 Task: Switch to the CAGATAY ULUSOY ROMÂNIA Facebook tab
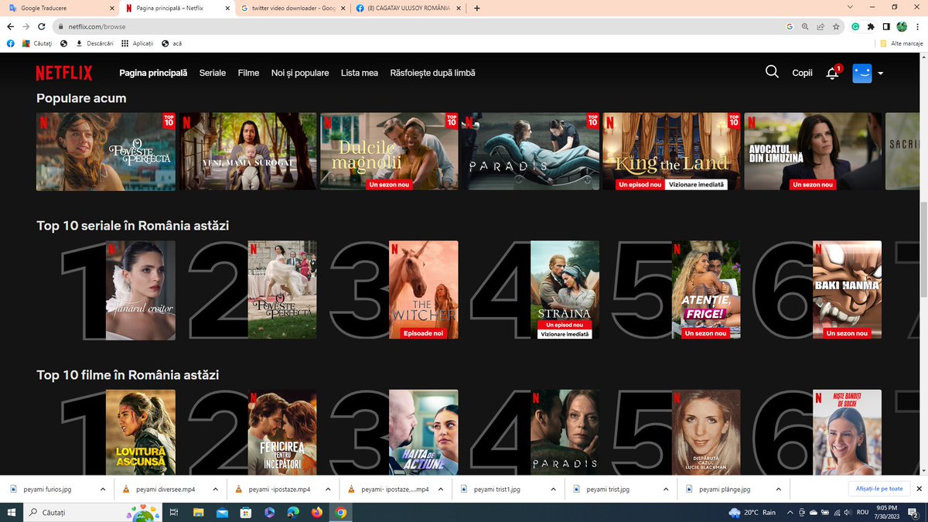[x=408, y=8]
